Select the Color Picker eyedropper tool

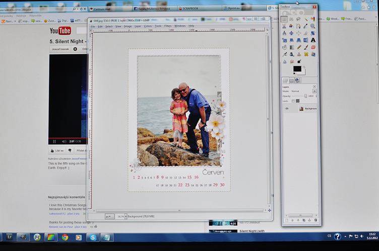click(306, 26)
